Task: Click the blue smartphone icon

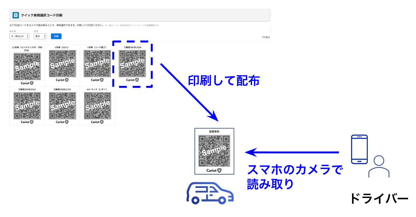Action: [x=359, y=149]
